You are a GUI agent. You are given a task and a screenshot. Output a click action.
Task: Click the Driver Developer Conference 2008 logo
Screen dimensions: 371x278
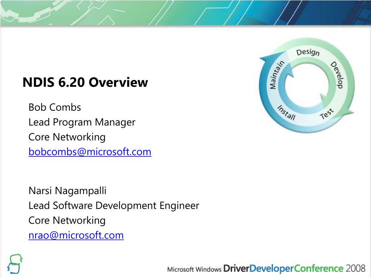(x=266, y=269)
